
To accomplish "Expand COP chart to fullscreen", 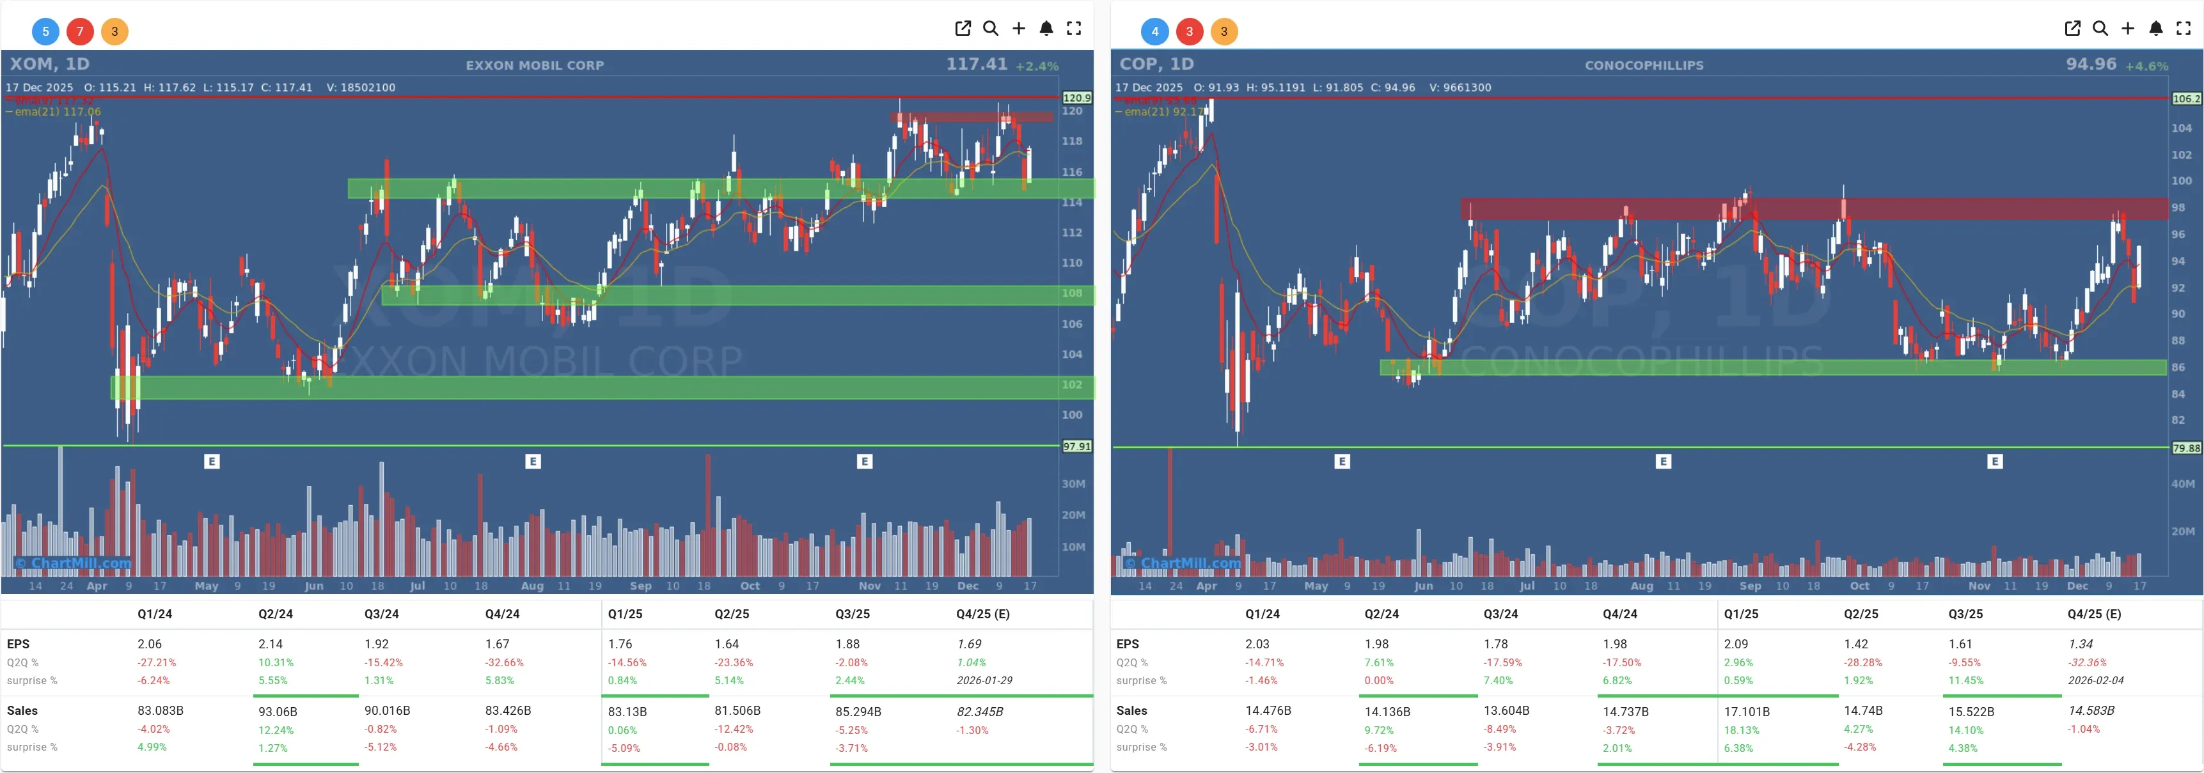I will pos(2184,28).
